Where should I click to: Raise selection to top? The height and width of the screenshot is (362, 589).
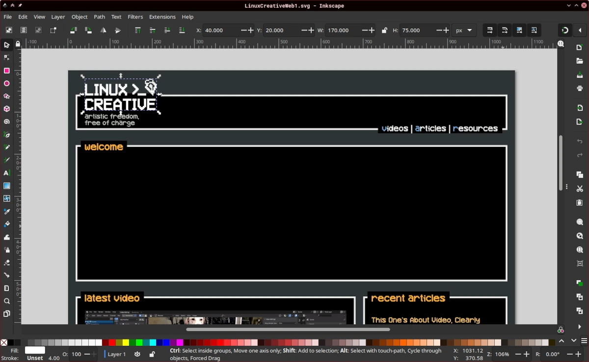tap(137, 30)
